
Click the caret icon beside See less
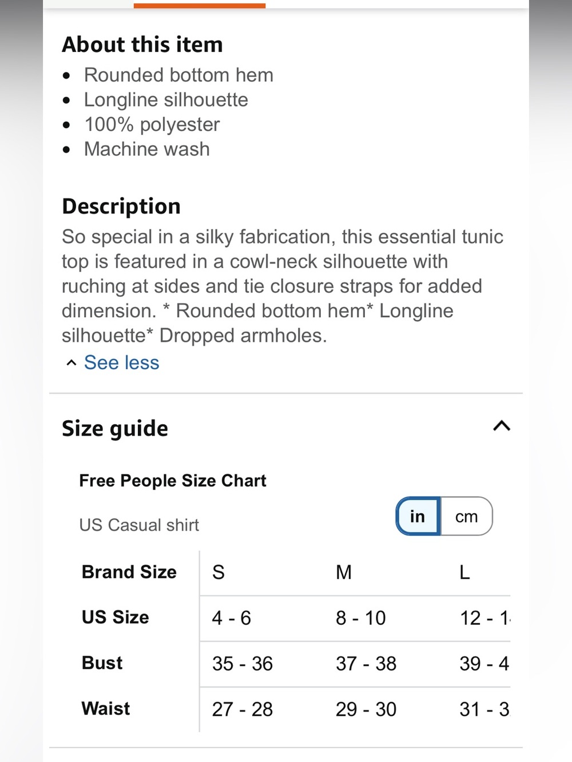[71, 363]
